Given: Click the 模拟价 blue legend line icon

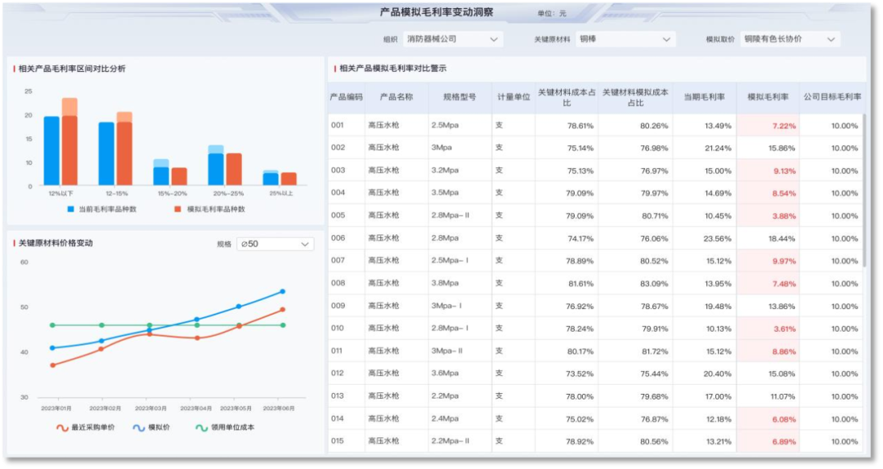Looking at the screenshot, I should [x=139, y=427].
